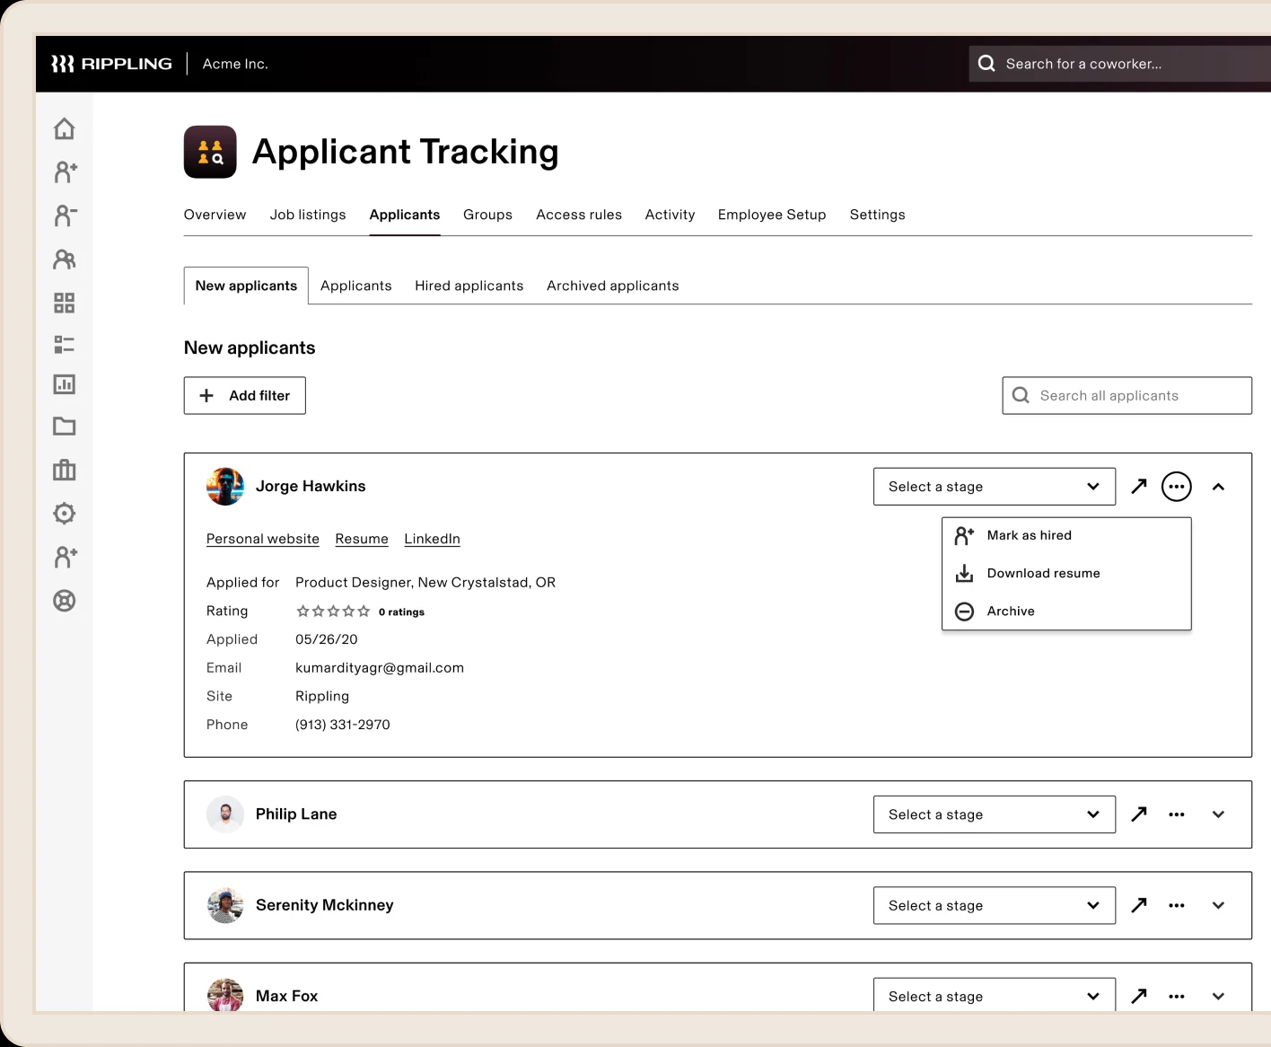
Task: Click the lower add person sidebar icon
Action: (x=66, y=557)
